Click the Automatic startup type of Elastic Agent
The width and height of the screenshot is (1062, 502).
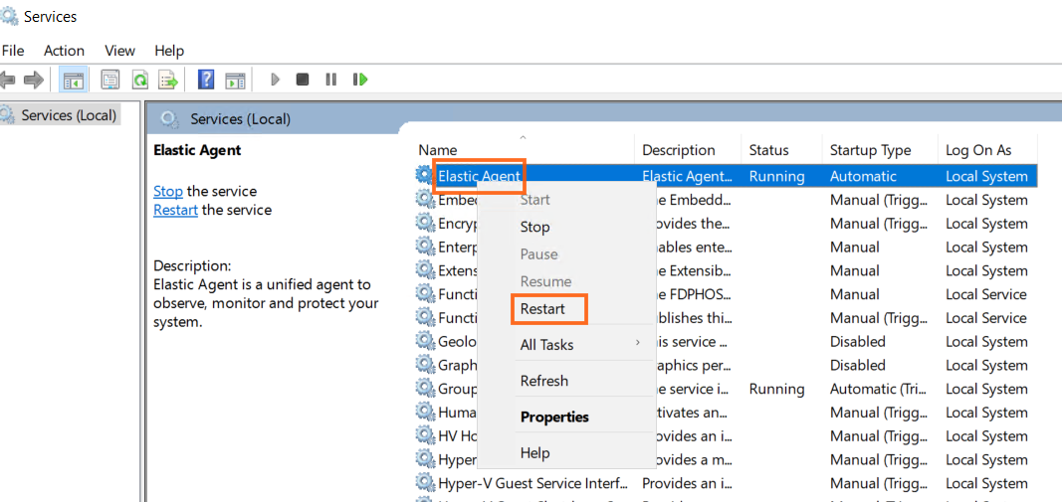tap(863, 177)
